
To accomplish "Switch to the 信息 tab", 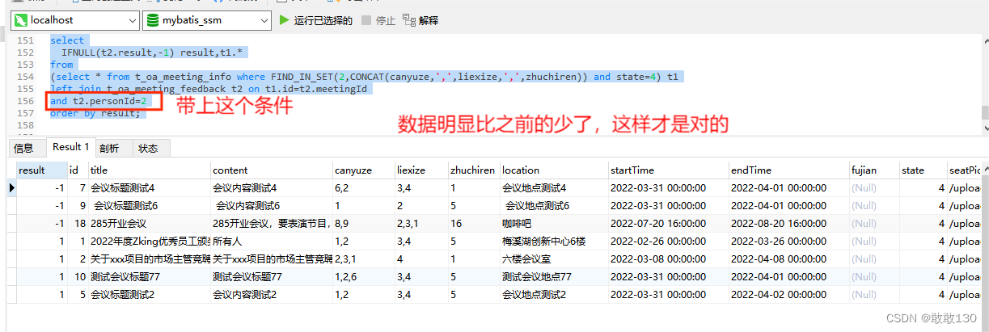I will click(x=24, y=148).
